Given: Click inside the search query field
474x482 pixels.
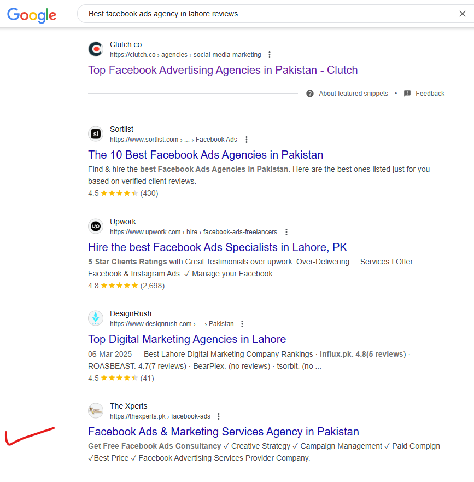Looking at the screenshot, I should click(270, 14).
